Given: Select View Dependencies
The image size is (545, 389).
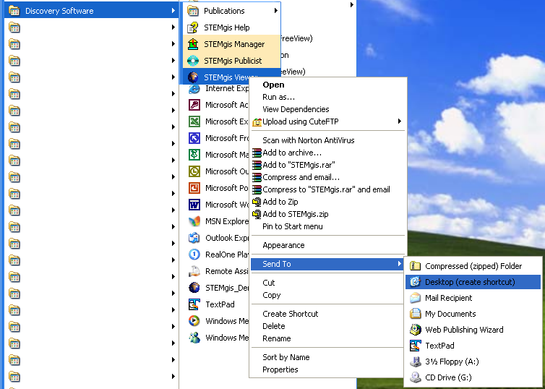Looking at the screenshot, I should pyautogui.click(x=296, y=109).
